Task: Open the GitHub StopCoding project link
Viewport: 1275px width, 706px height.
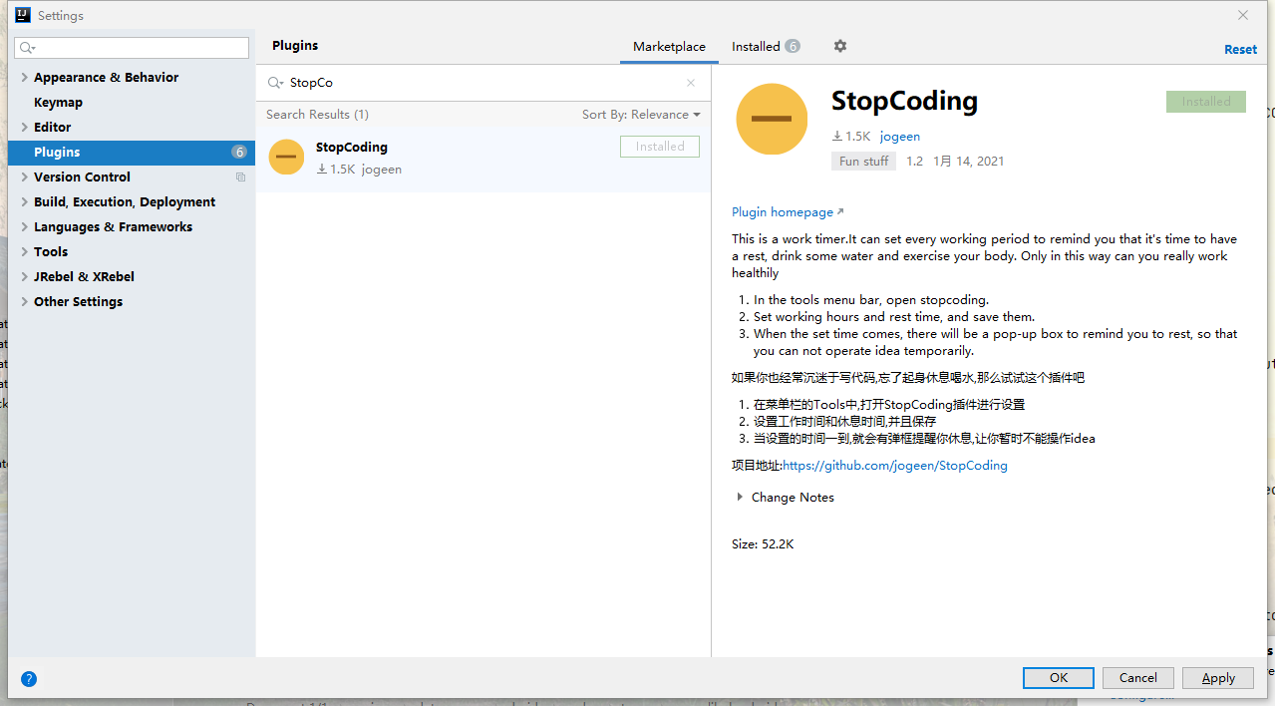Action: coord(894,466)
